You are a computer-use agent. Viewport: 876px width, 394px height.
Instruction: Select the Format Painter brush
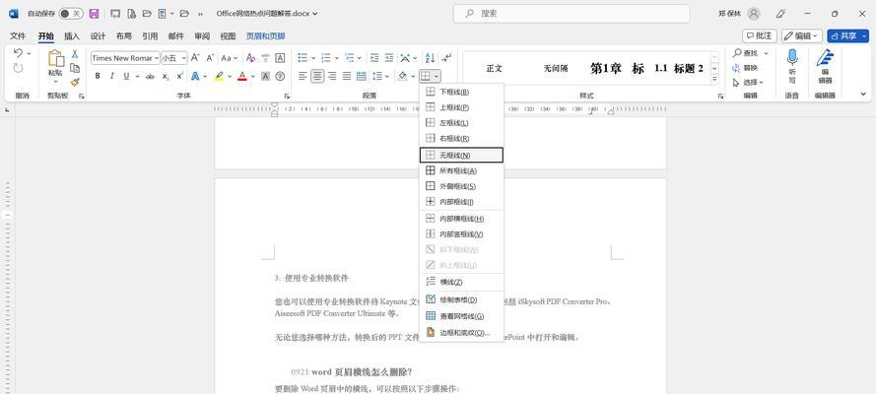(74, 82)
